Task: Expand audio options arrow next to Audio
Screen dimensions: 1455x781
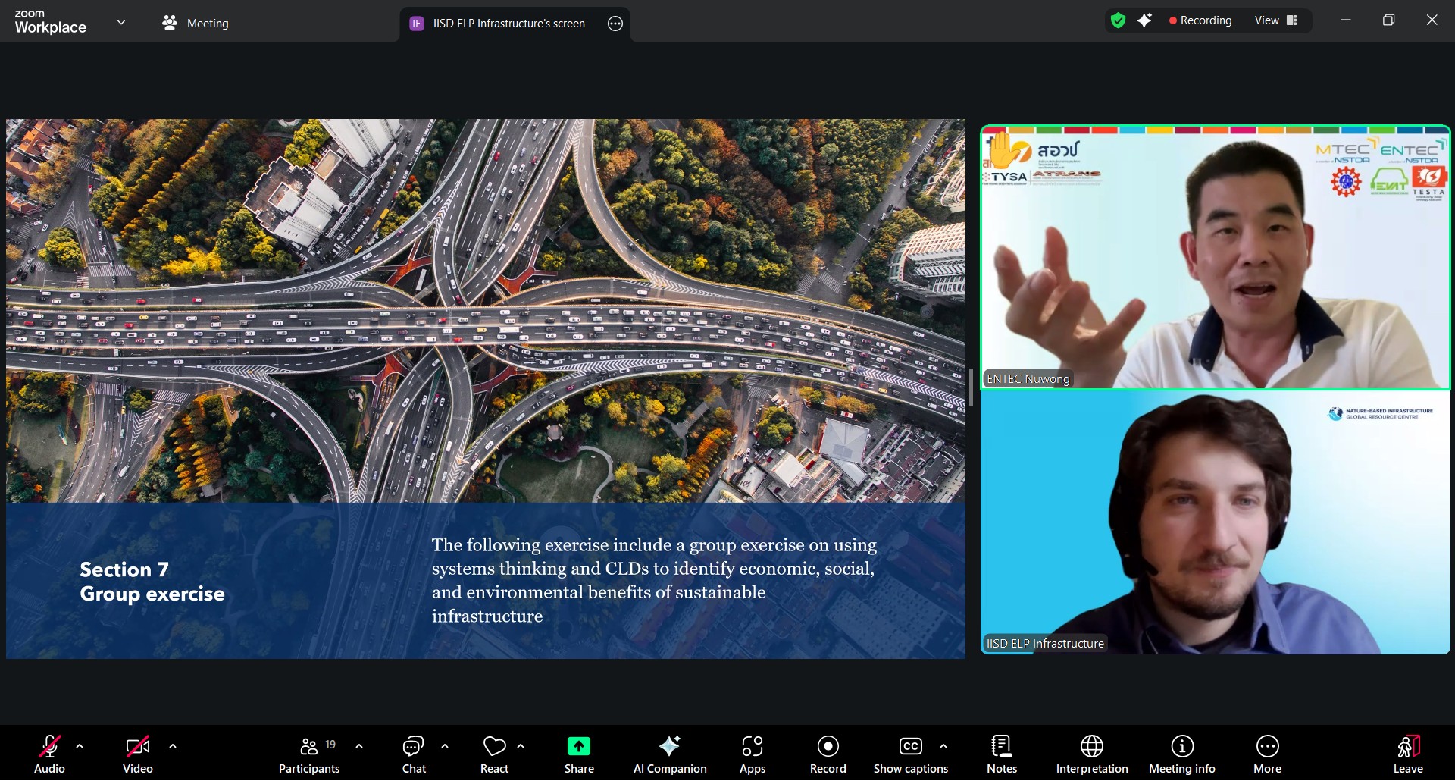Action: point(80,746)
